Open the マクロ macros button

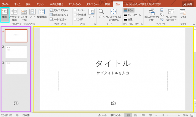183,14
